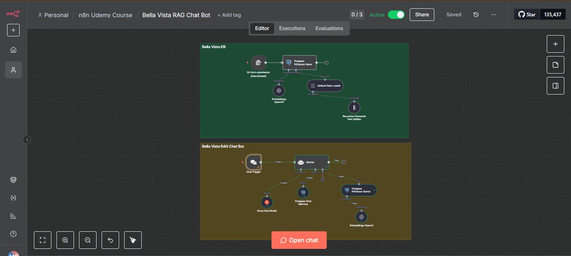571x256 pixels.
Task: Zoom out on the canvas
Action: pyautogui.click(x=88, y=240)
